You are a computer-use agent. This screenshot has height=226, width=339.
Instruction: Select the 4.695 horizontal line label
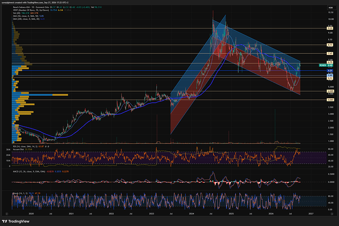point(330,91)
